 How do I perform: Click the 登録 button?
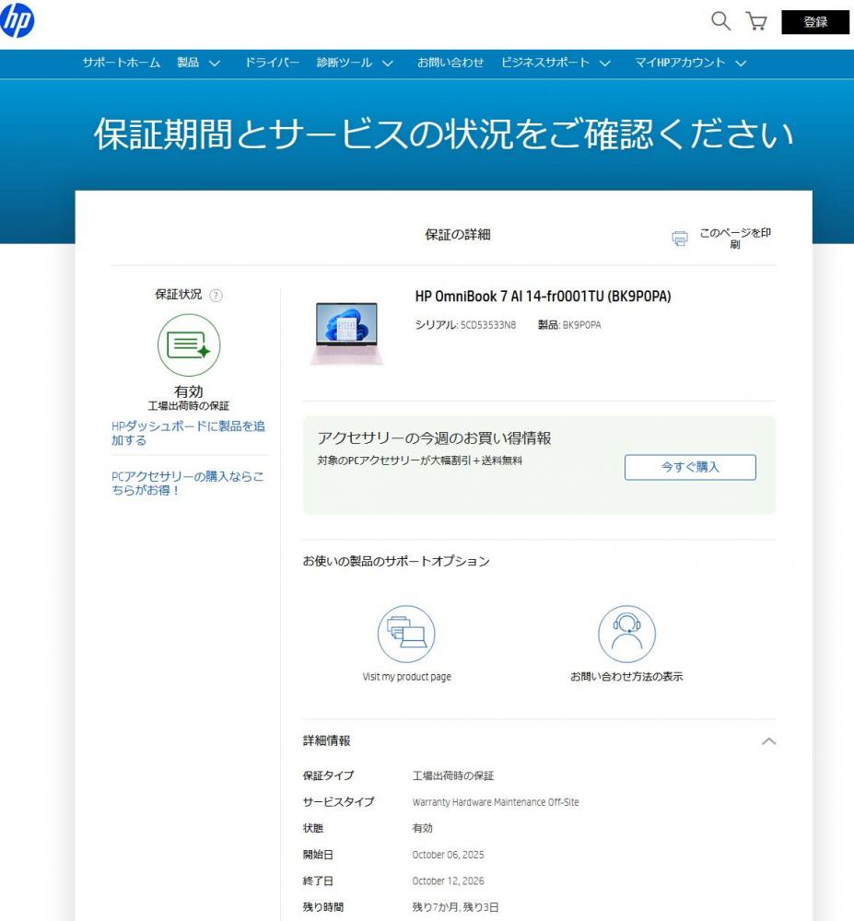pyautogui.click(x=815, y=22)
